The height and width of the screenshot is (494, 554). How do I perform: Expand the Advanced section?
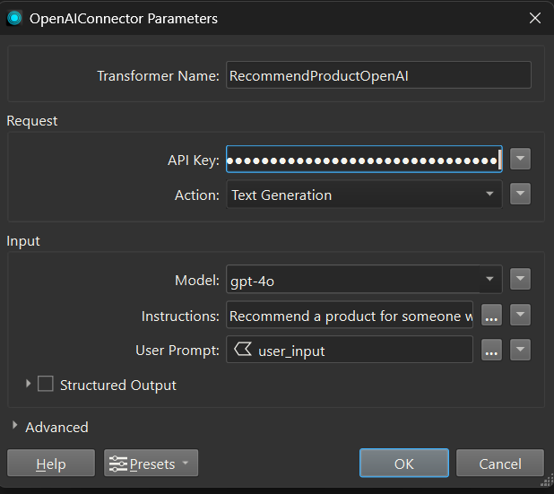(x=14, y=426)
